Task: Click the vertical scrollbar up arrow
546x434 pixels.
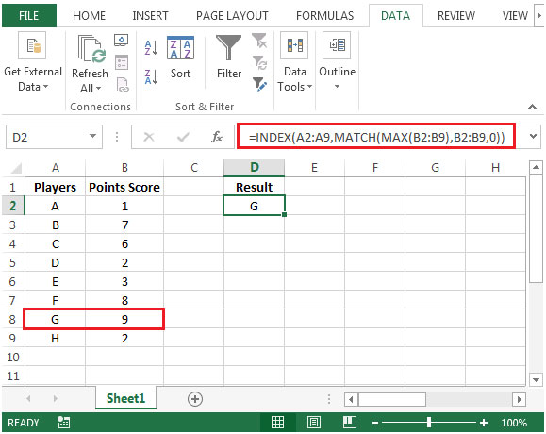Action: 536,168
